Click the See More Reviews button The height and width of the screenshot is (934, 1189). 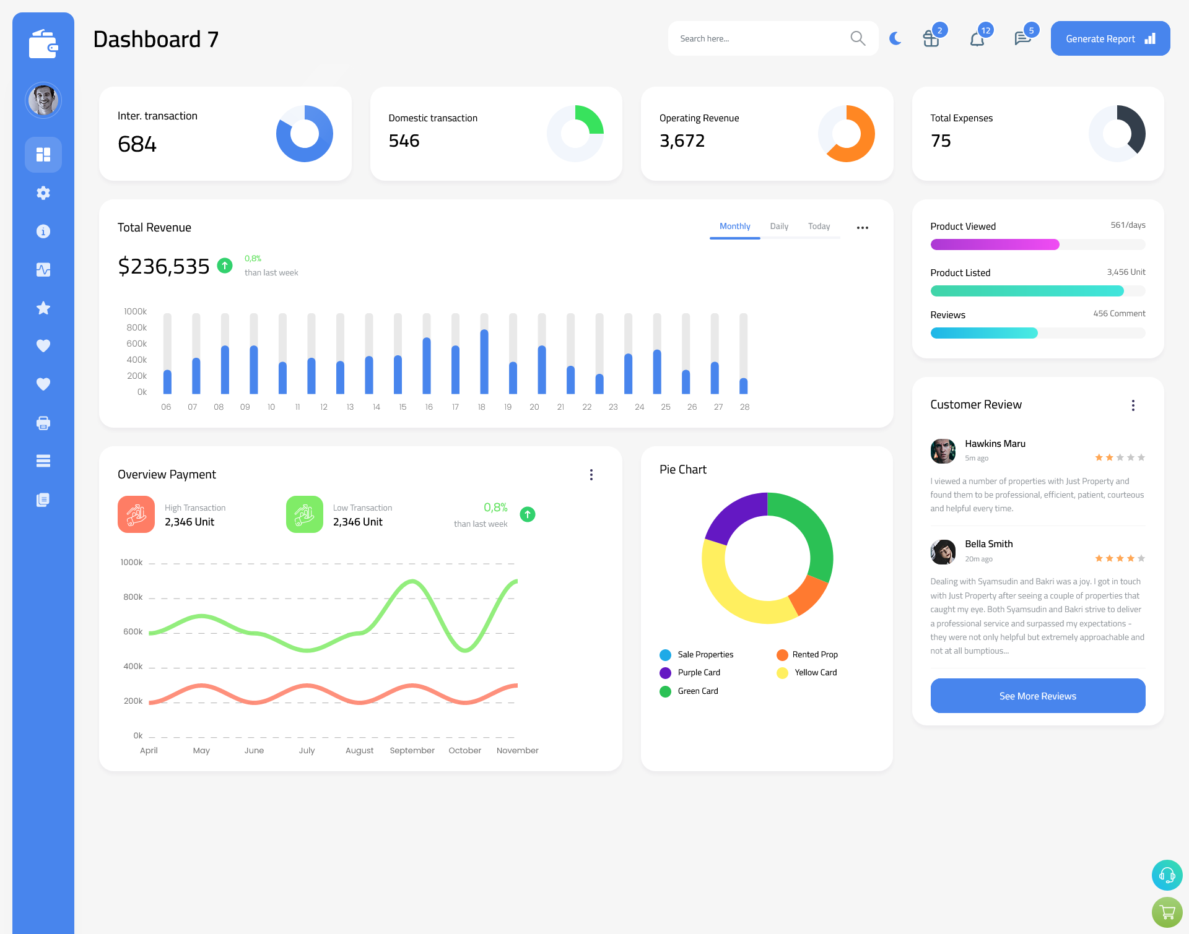(1037, 694)
